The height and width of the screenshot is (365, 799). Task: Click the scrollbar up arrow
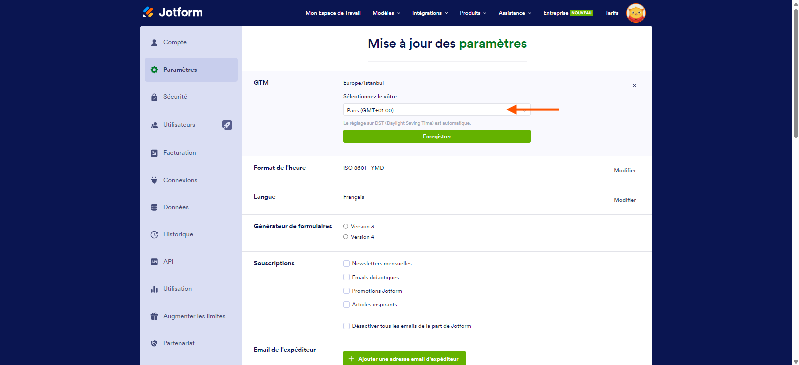(x=796, y=4)
